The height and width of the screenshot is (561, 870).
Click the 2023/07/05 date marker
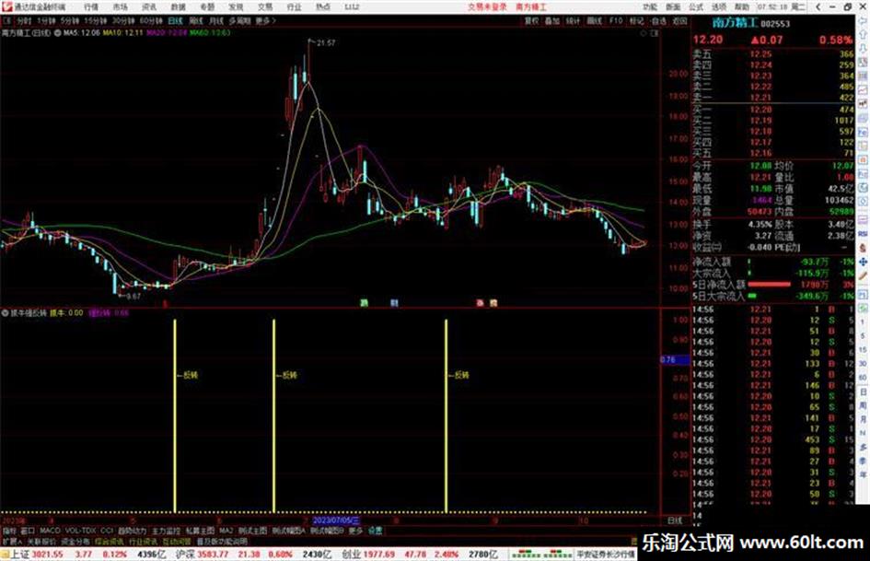coord(337,520)
